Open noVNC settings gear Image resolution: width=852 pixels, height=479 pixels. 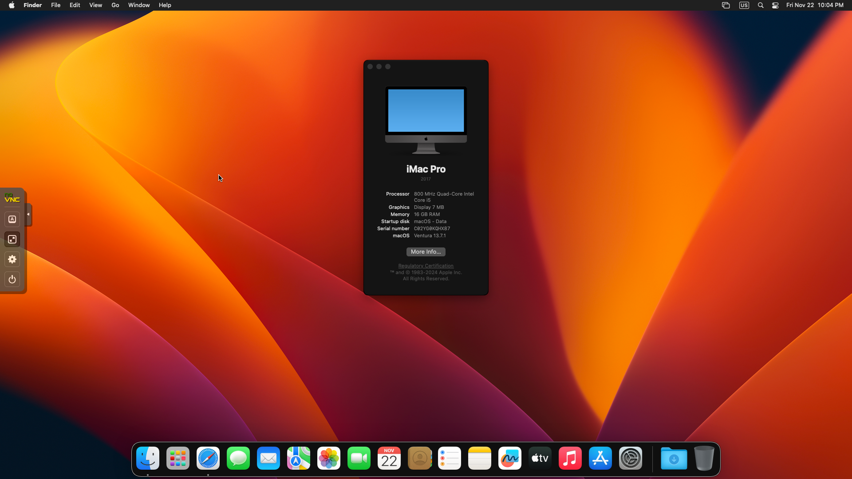(x=12, y=259)
